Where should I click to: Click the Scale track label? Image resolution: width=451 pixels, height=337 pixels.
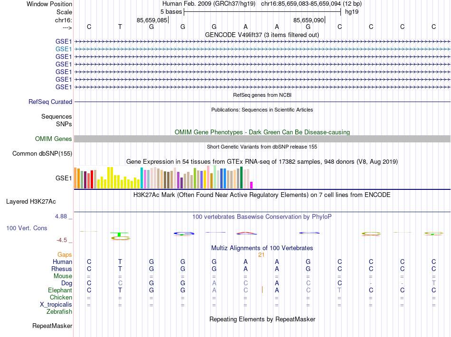point(64,12)
